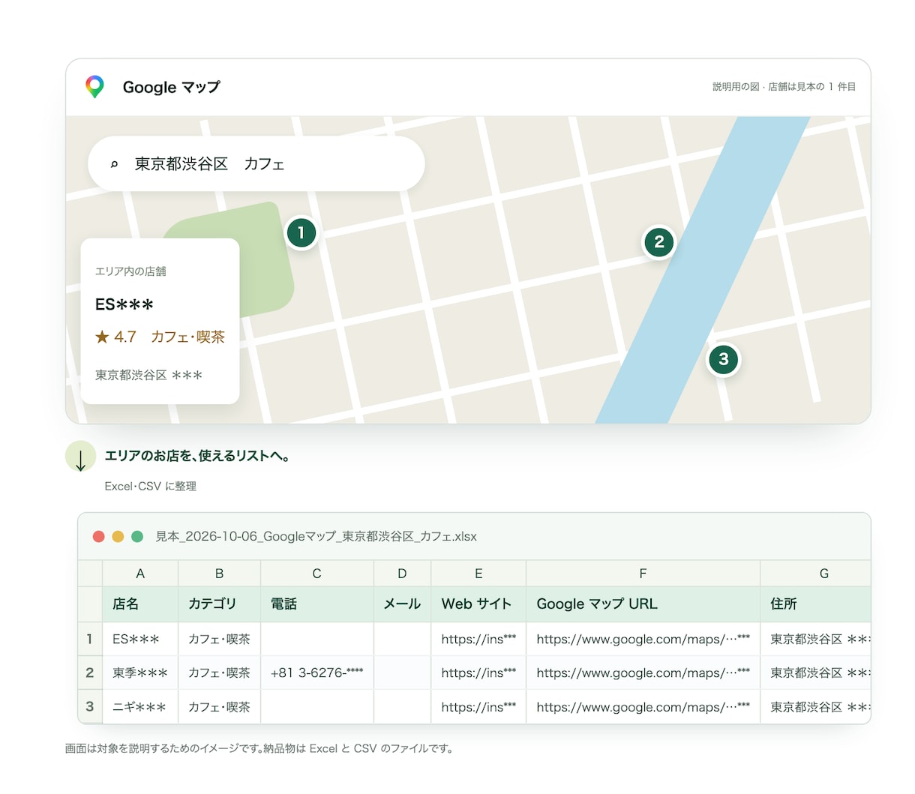
Task: Click the search magnifier icon
Action: [x=115, y=164]
